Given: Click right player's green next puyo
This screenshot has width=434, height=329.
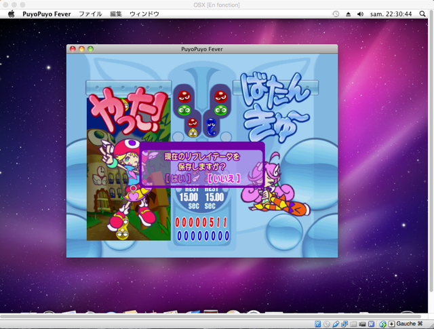Looking at the screenshot, I should tap(220, 110).
